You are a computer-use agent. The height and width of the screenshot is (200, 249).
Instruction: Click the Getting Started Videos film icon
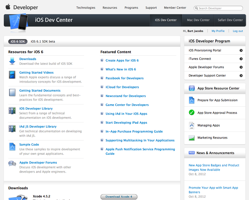pos(12,75)
